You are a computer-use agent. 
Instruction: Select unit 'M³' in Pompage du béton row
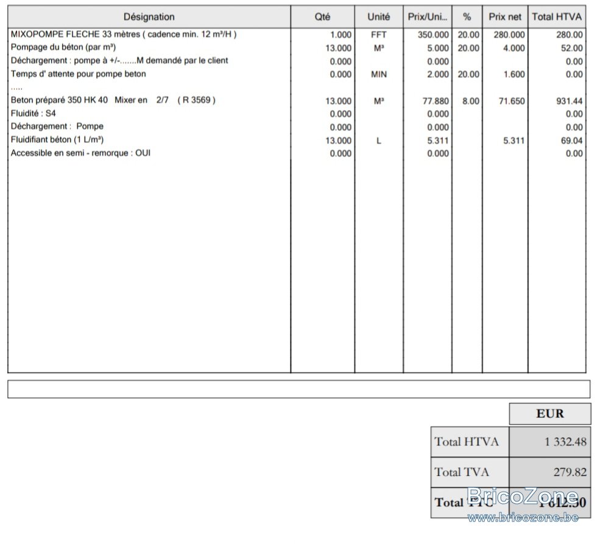(x=379, y=48)
